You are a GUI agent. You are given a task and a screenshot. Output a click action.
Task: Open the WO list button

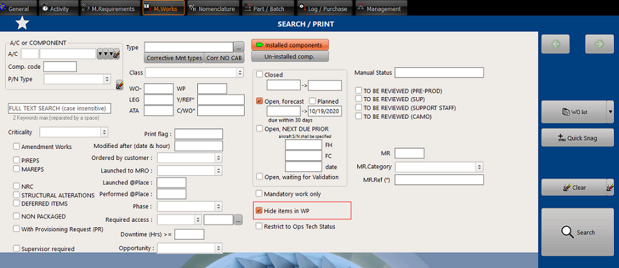573,111
